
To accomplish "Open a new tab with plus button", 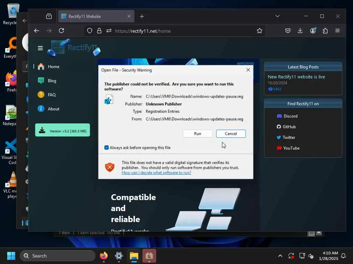I will pos(142,16).
